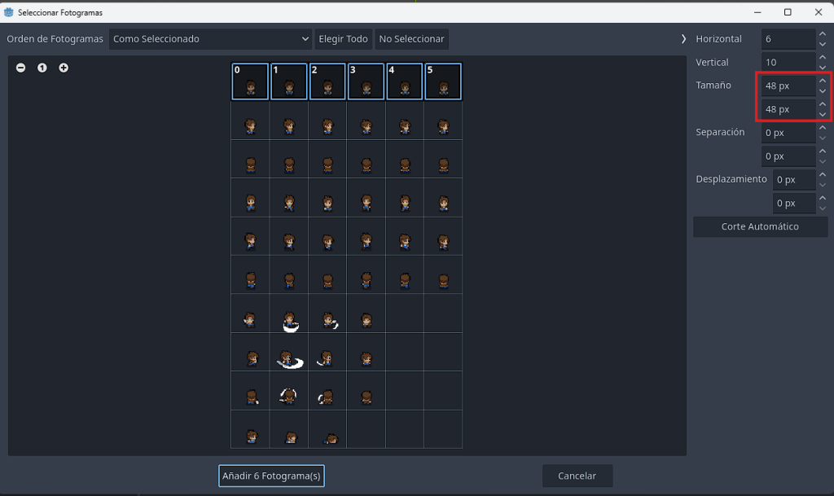Click the first Separación px field
The width and height of the screenshot is (834, 496).
[x=788, y=132]
